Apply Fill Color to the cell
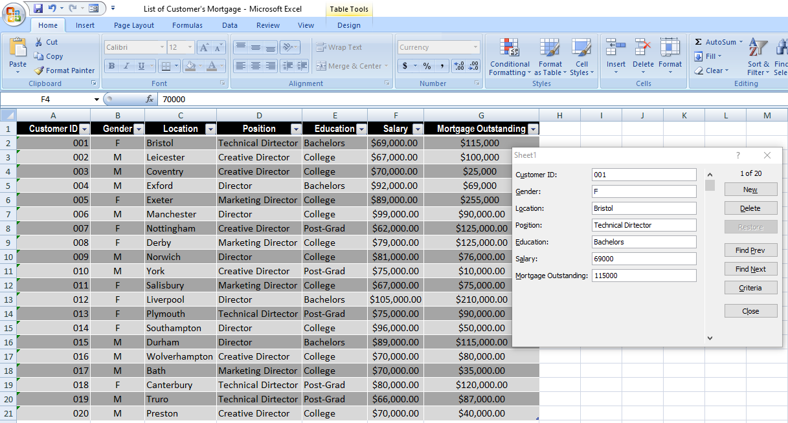This screenshot has height=423, width=788. pyautogui.click(x=190, y=66)
